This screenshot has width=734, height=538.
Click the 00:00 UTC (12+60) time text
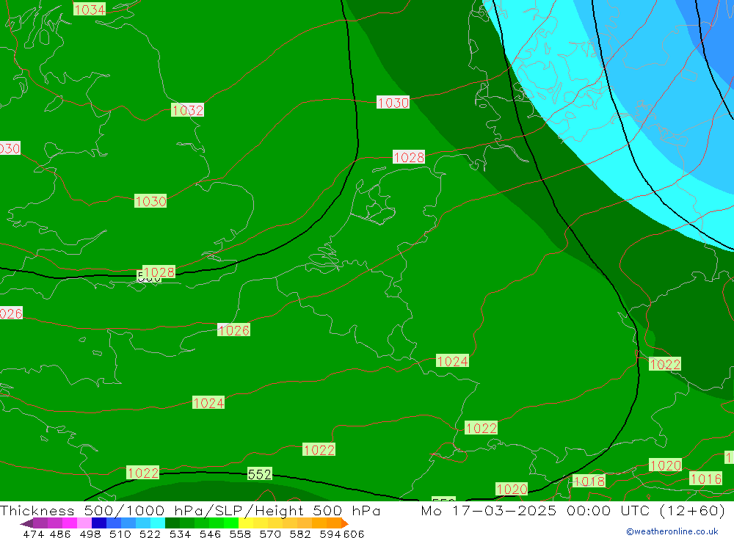point(646,510)
